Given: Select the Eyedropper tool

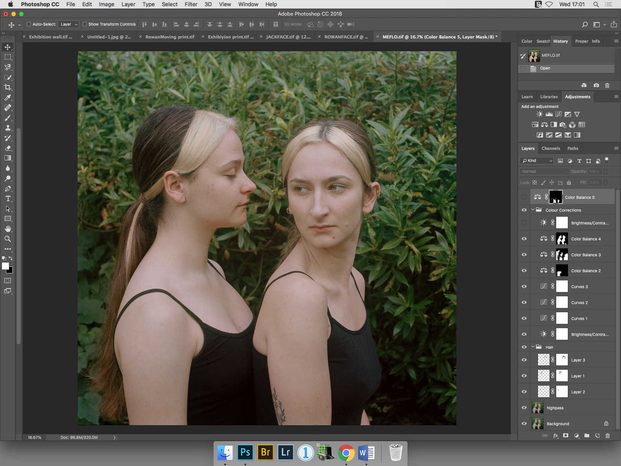Looking at the screenshot, I should 8,97.
